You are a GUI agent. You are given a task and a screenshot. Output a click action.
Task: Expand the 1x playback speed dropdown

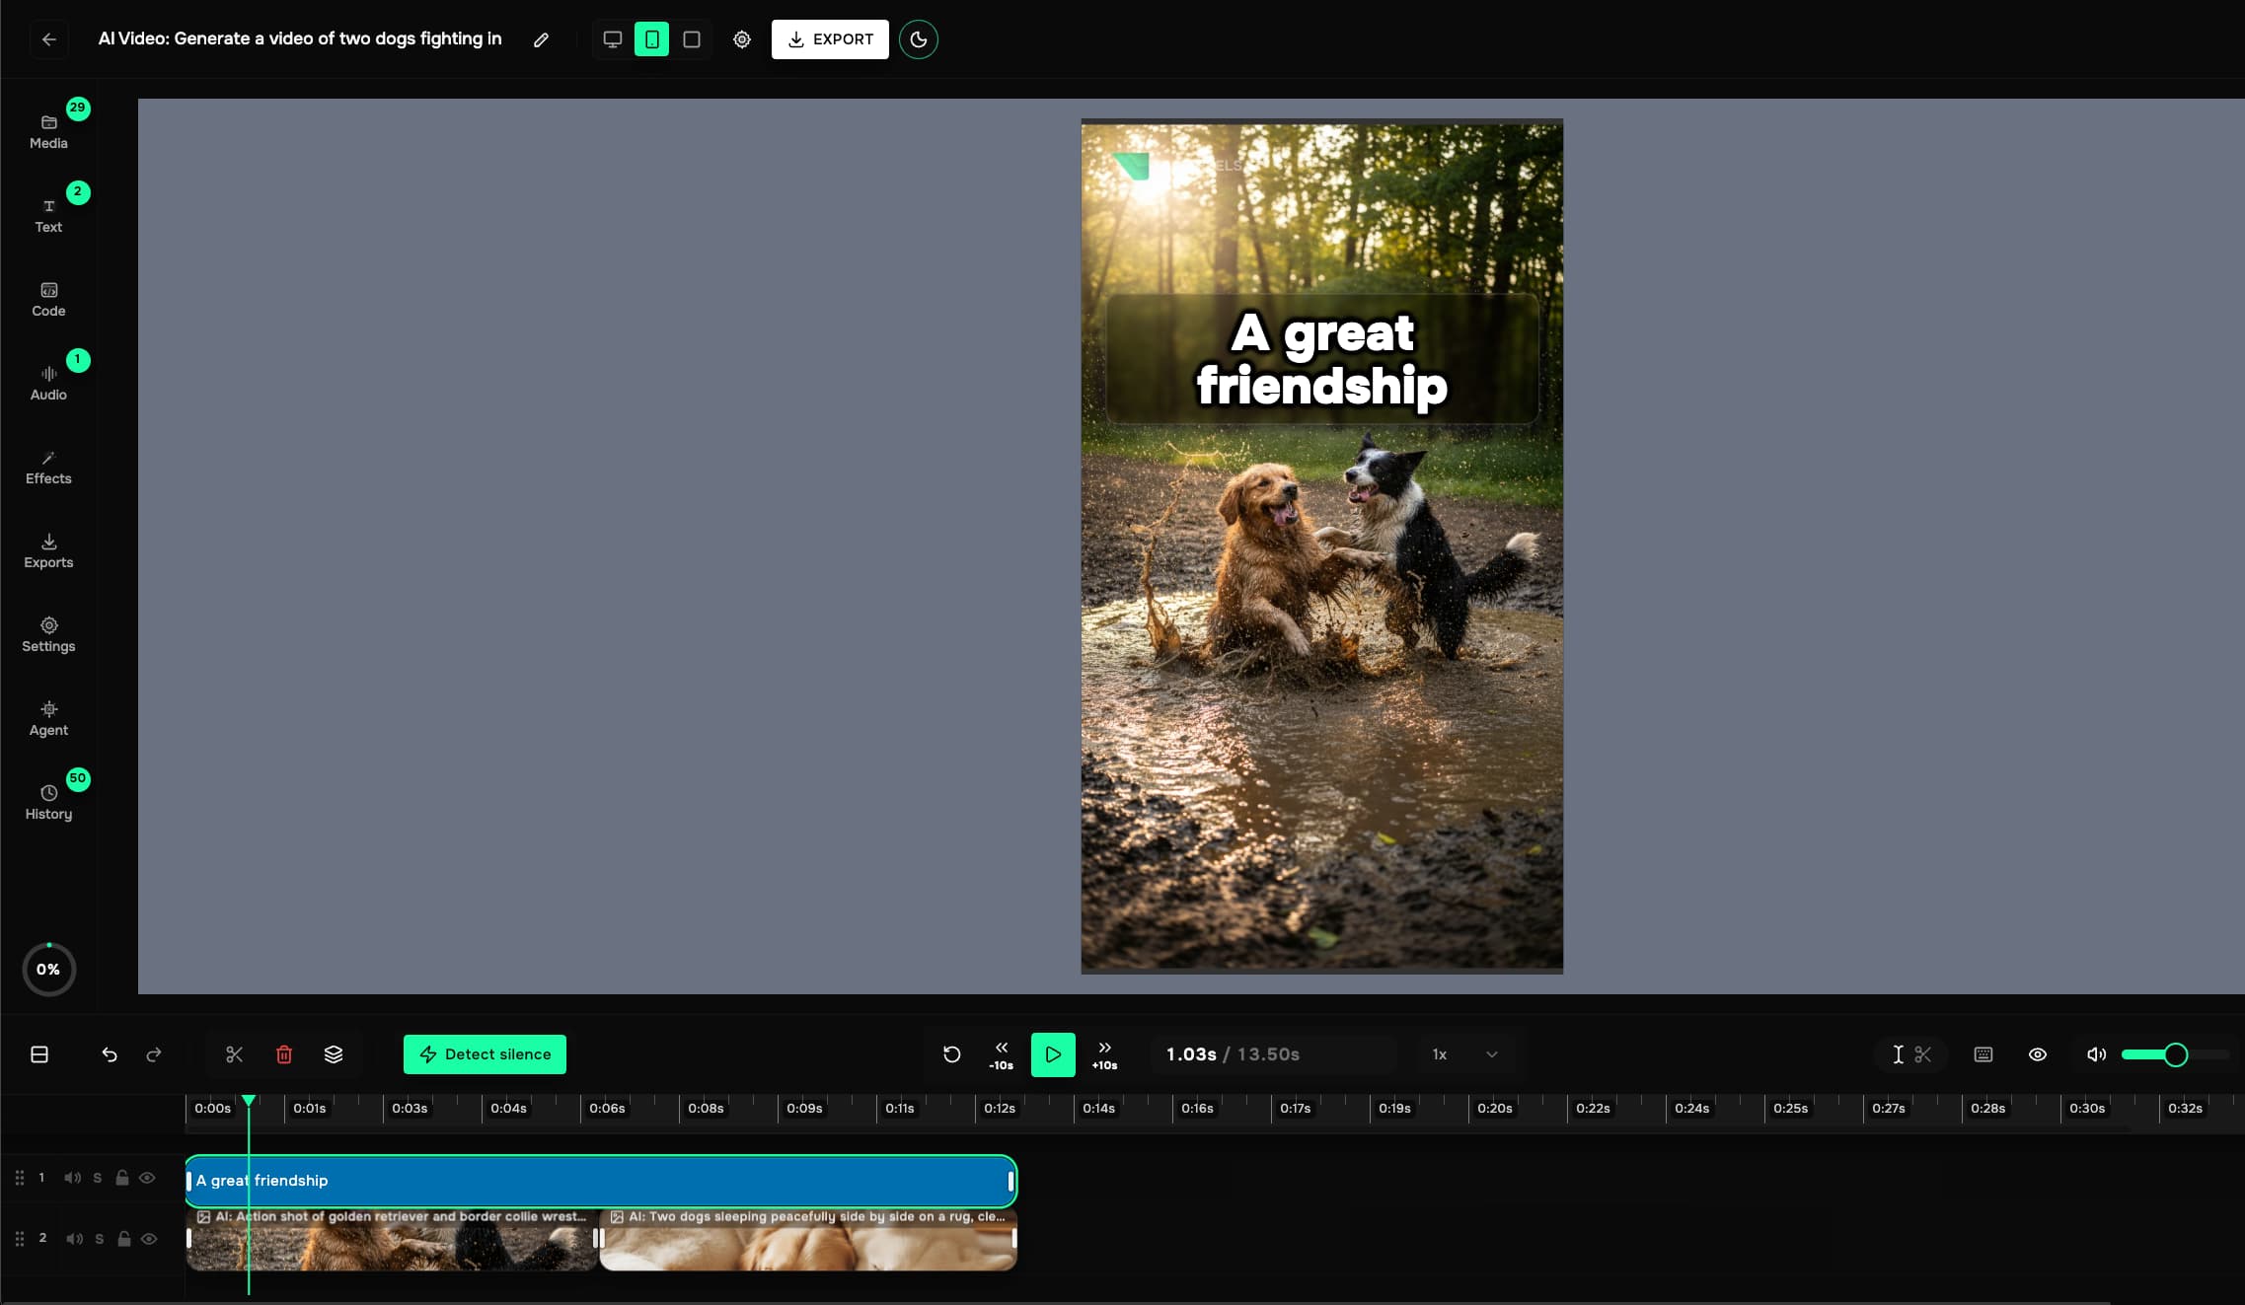pos(1464,1054)
